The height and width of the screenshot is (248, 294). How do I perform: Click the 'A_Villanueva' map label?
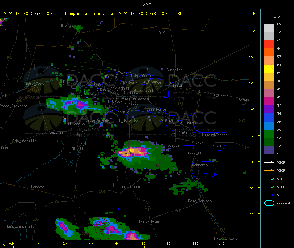click(x=171, y=33)
